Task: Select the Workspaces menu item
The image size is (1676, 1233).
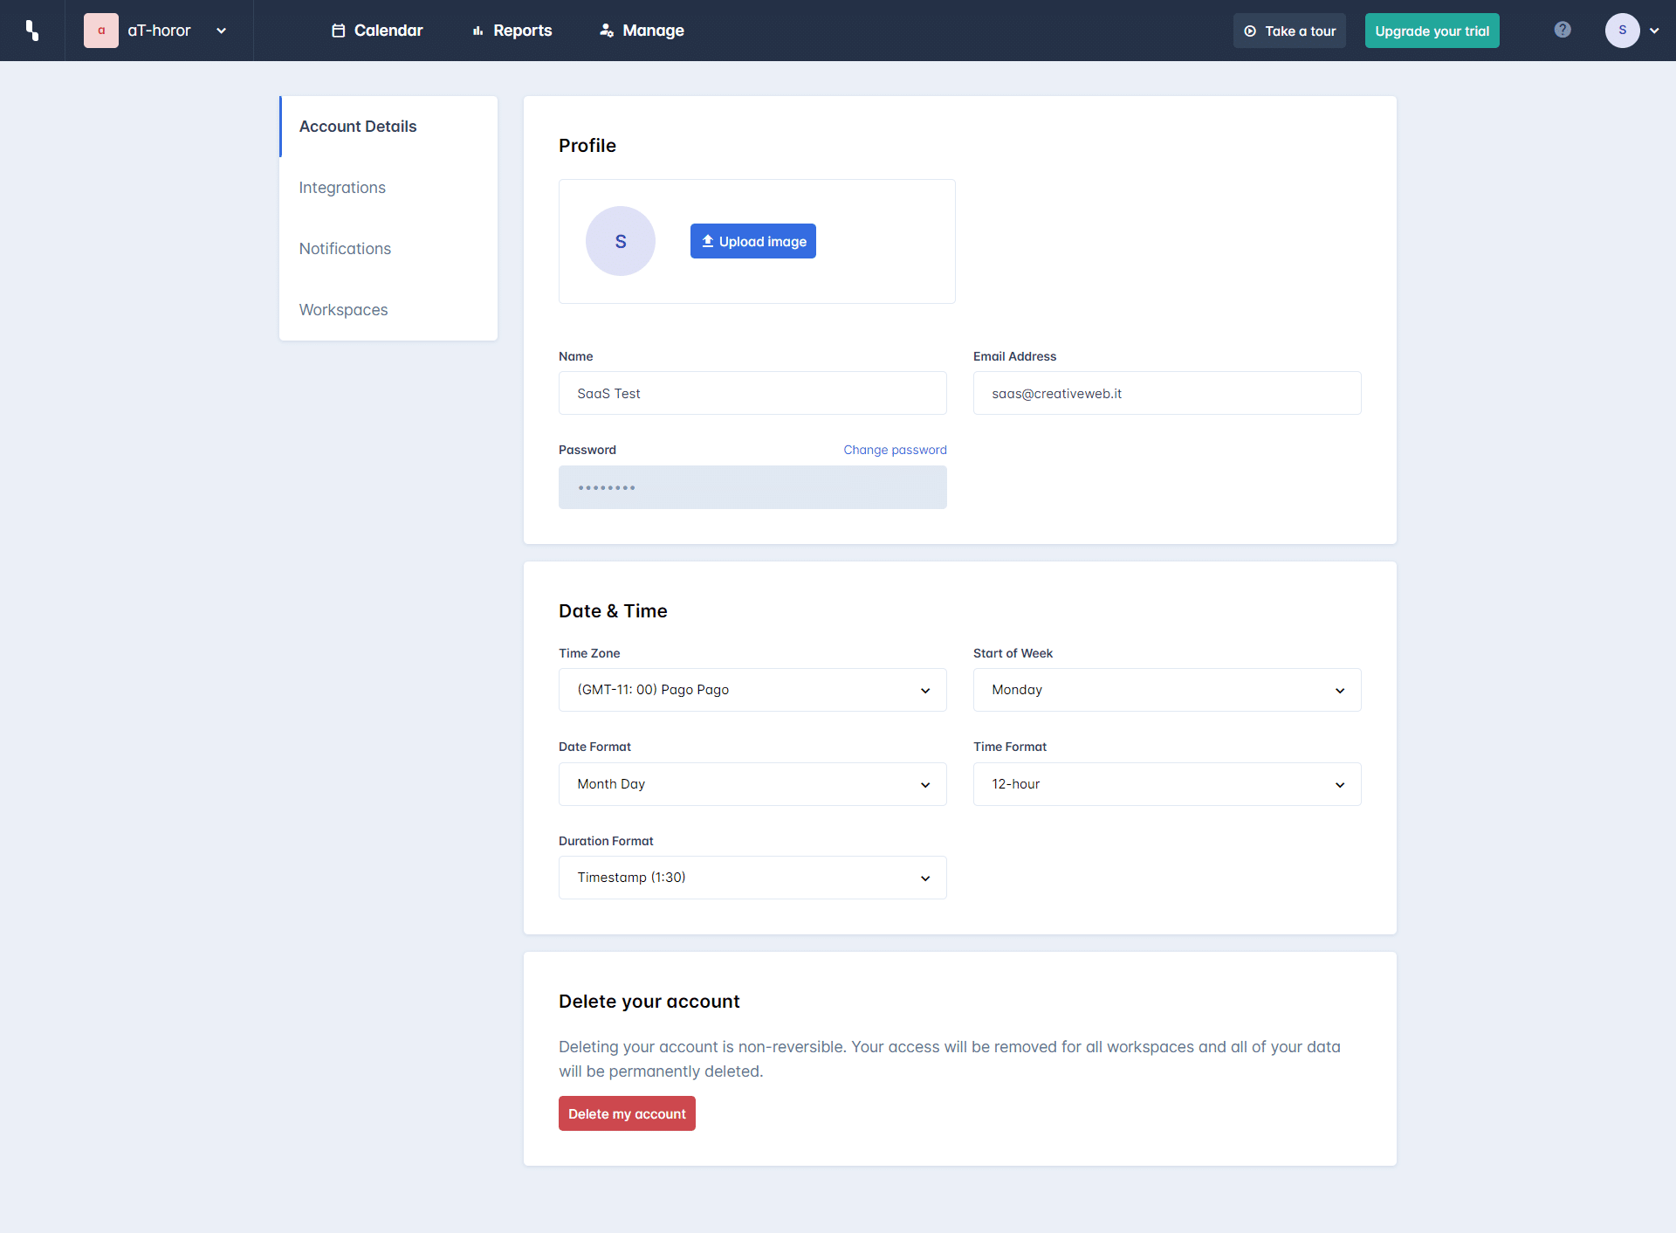Action: point(344,308)
